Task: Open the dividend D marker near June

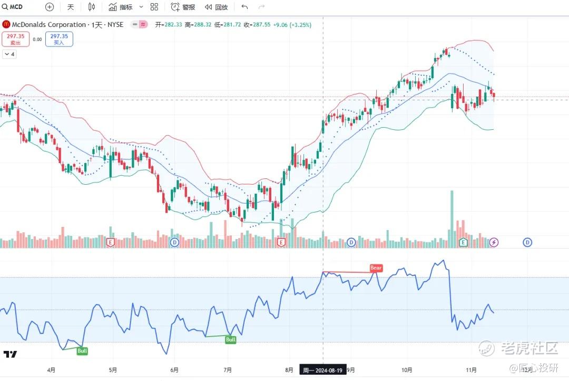Action: click(174, 242)
